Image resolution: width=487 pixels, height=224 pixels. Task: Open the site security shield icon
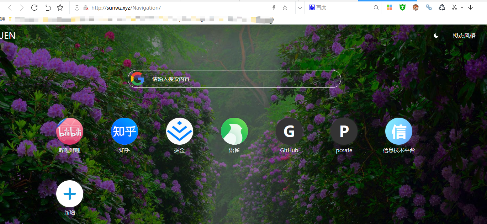click(77, 7)
